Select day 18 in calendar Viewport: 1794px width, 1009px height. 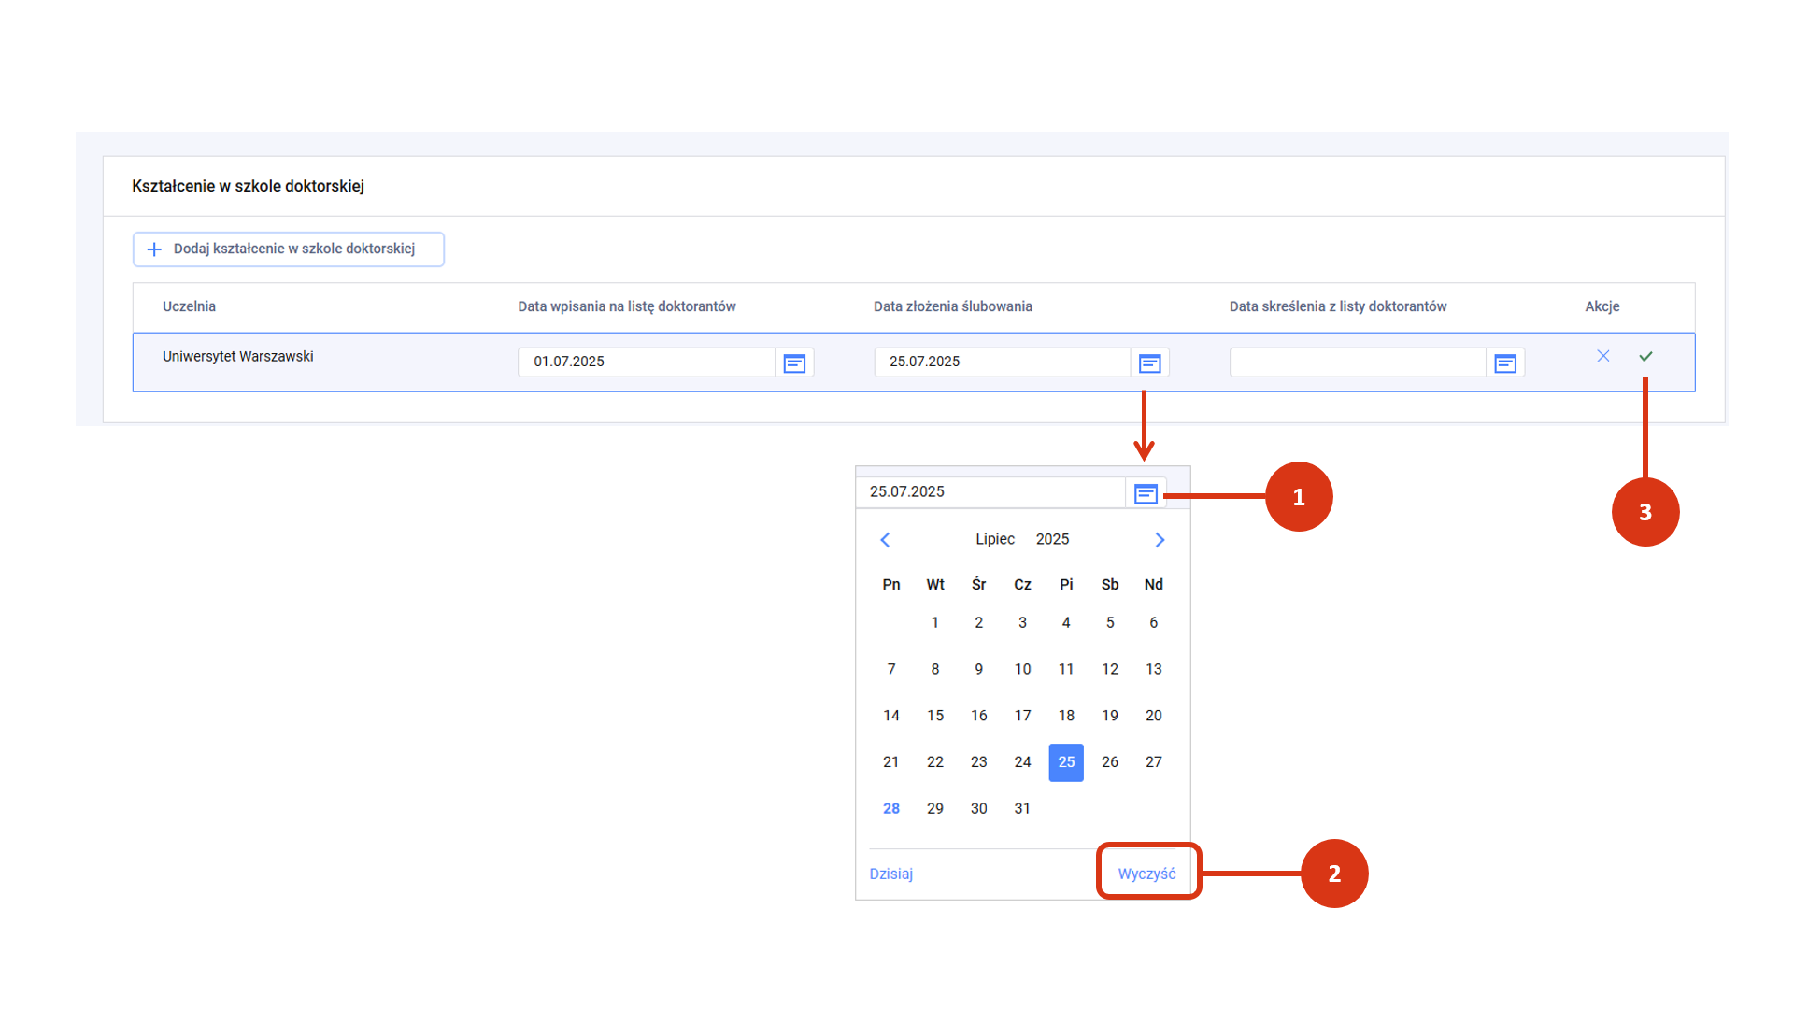click(1066, 716)
